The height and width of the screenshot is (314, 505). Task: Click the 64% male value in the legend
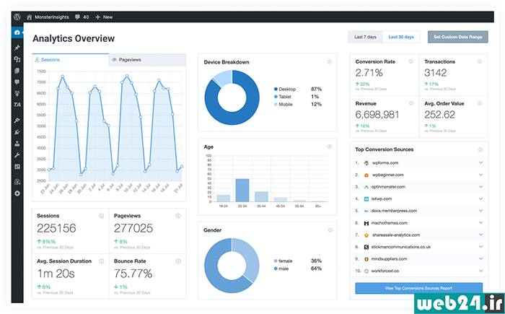(x=316, y=269)
